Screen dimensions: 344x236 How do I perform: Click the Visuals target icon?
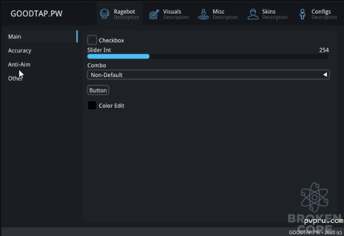154,14
